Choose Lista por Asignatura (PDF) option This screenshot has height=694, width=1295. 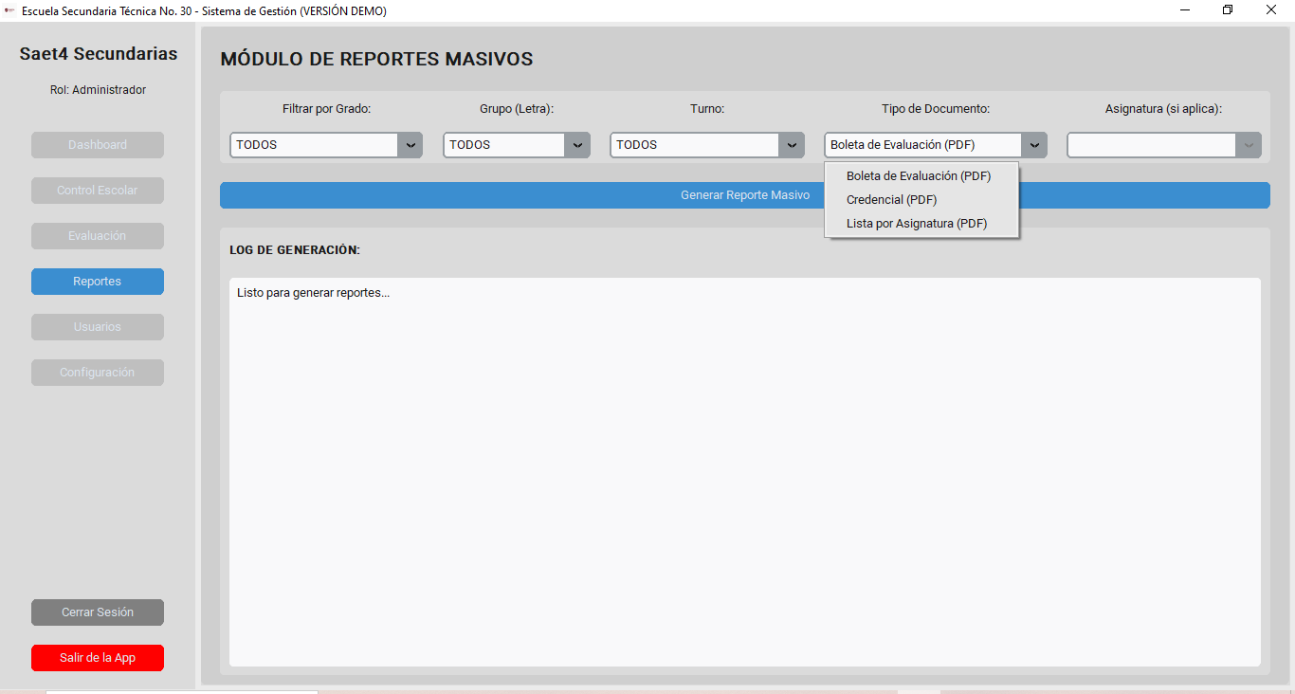click(x=918, y=223)
